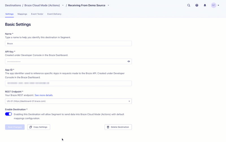Open the help question mark icon
The image size is (226, 142).
pos(197,5)
